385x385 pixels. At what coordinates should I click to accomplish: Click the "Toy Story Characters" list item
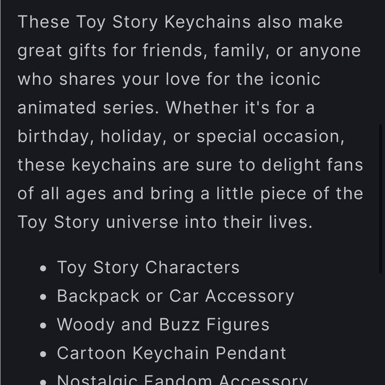pos(148,268)
